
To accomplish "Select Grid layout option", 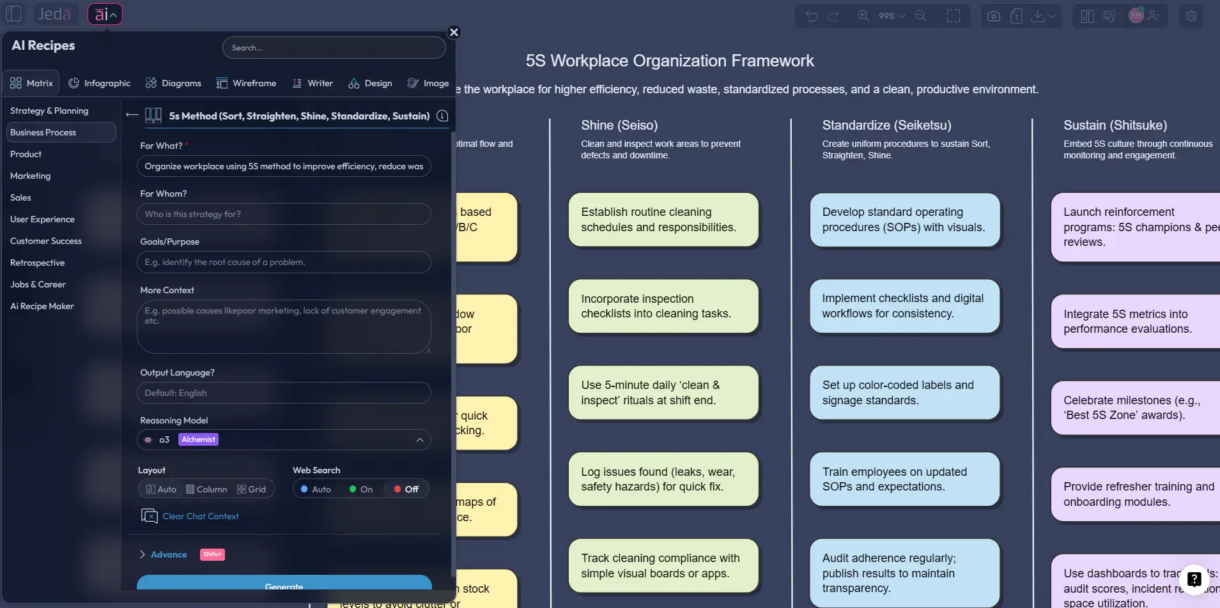I will pos(251,489).
